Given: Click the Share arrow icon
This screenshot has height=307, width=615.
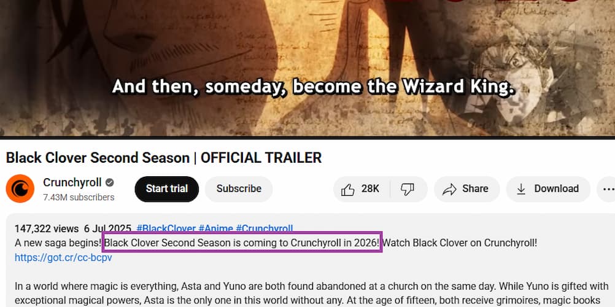Looking at the screenshot, I should point(449,189).
